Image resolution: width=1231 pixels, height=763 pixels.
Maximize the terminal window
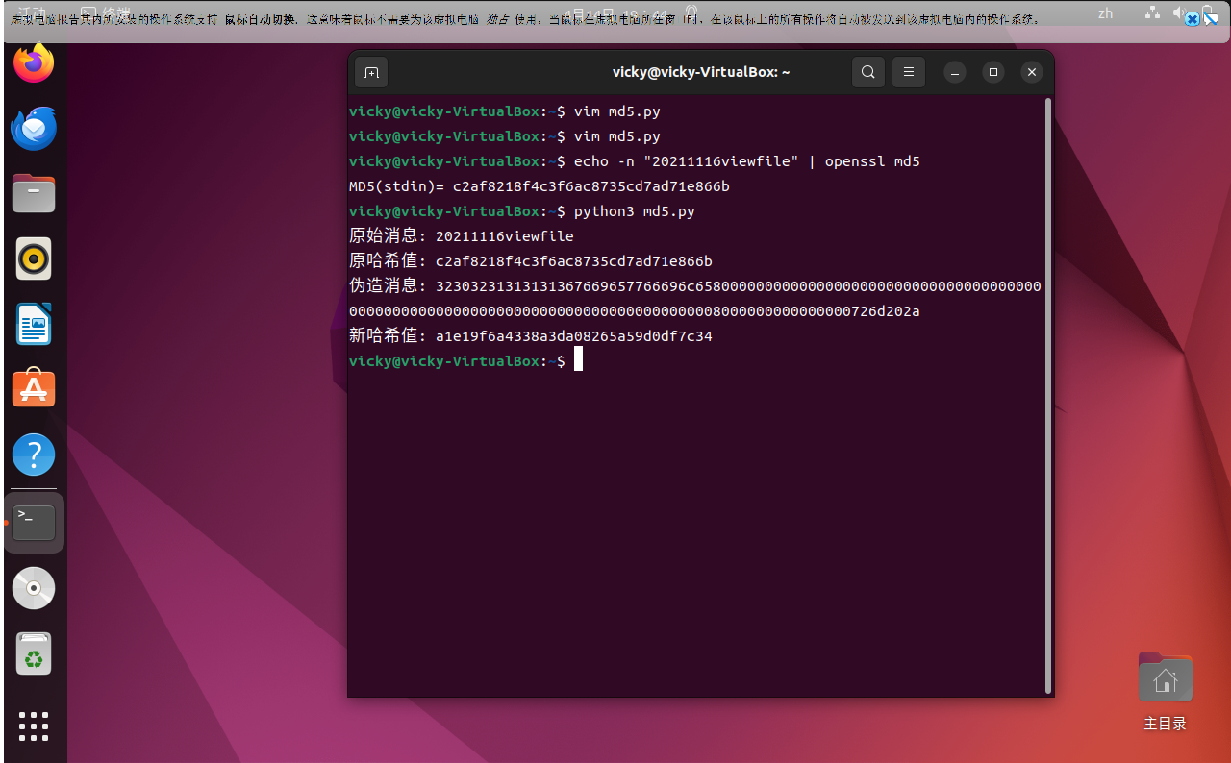(x=992, y=72)
